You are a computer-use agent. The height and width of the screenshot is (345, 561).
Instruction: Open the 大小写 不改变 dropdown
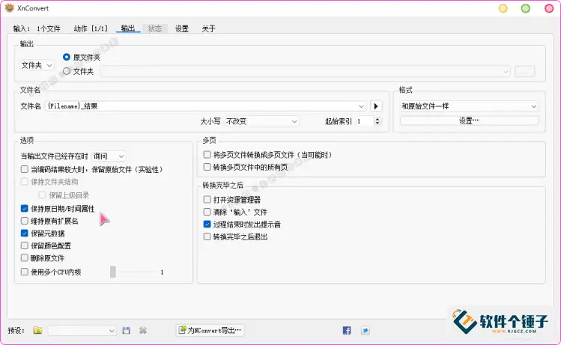[261, 121]
